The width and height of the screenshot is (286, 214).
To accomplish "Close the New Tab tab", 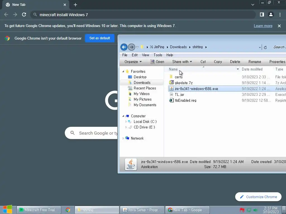I will pos(65,5).
